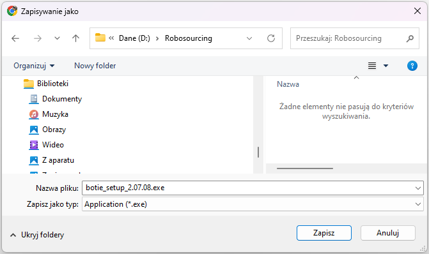The image size is (429, 254).
Task: Click the folder icon in address bar
Action: click(100, 38)
